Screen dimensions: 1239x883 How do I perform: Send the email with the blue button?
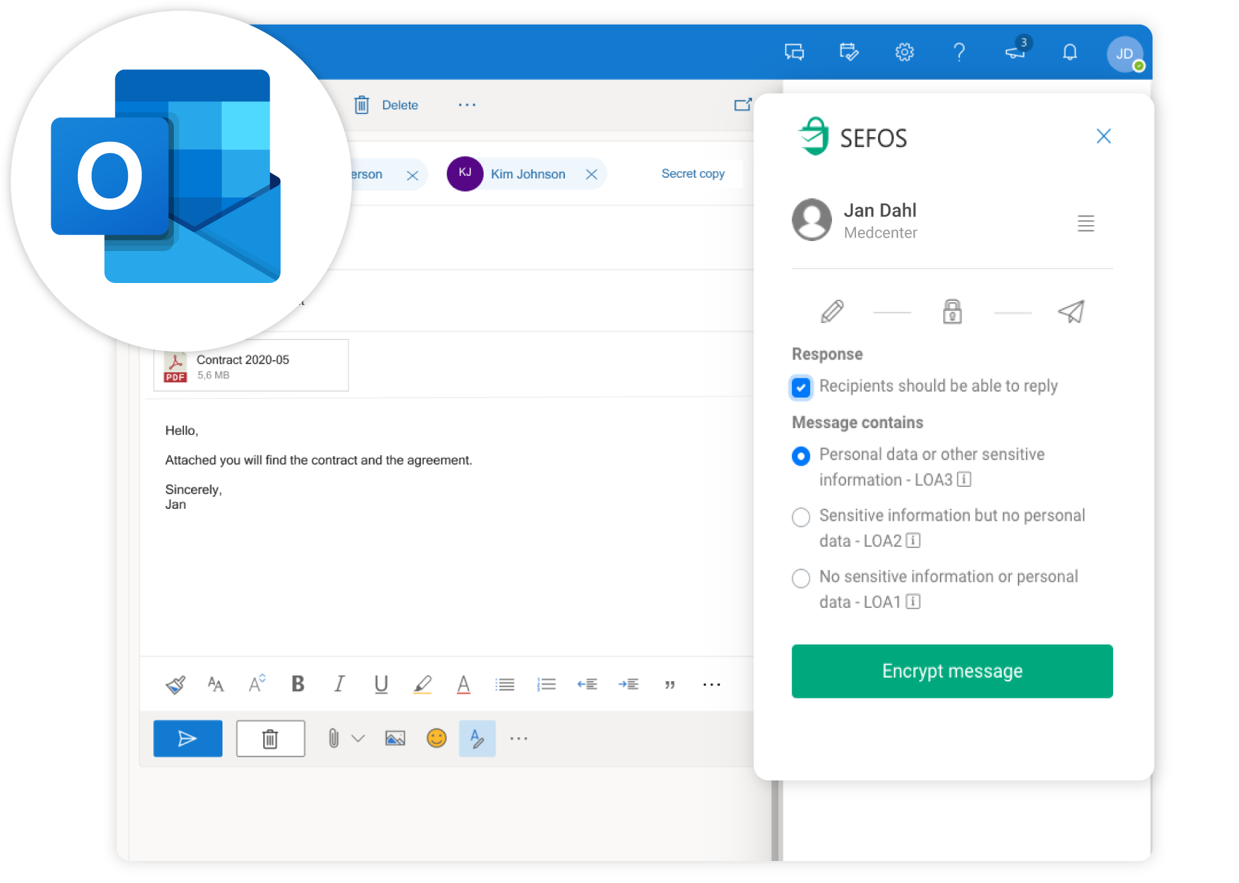(188, 738)
